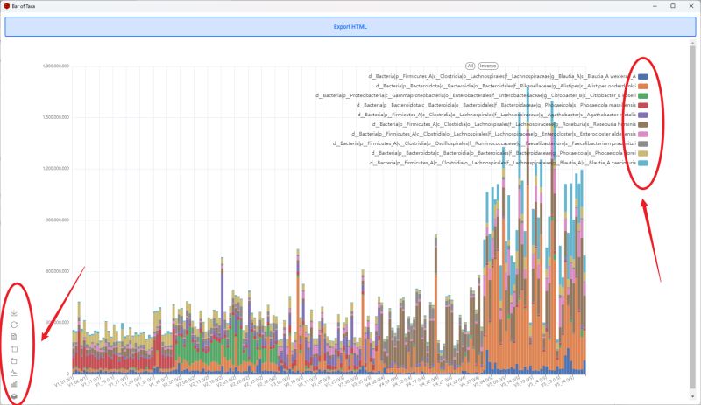
Task: Switch chart to bar type icon
Action: click(14, 385)
